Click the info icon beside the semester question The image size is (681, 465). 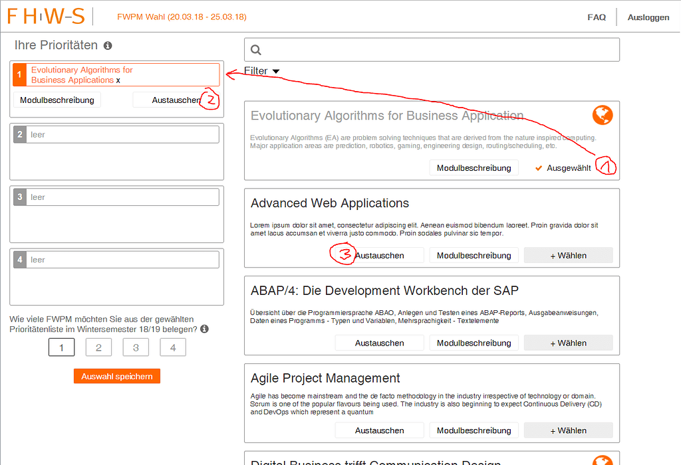point(204,328)
